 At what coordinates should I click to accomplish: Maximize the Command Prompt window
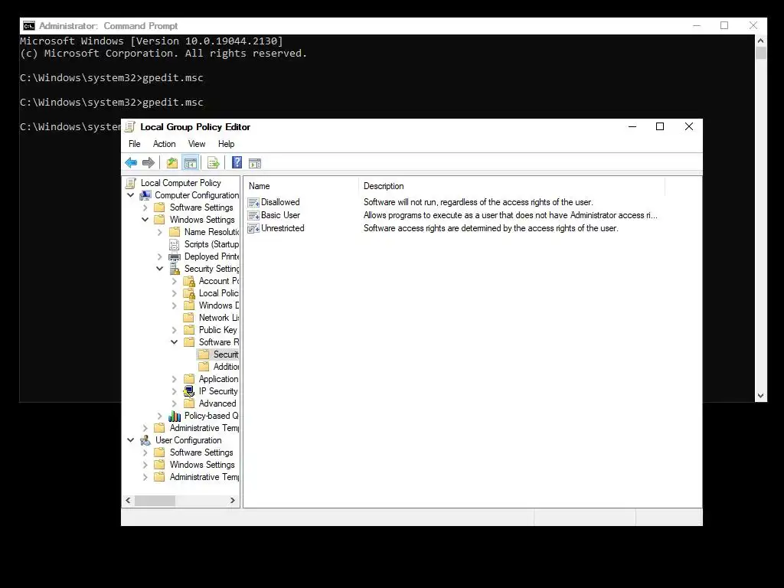724,26
